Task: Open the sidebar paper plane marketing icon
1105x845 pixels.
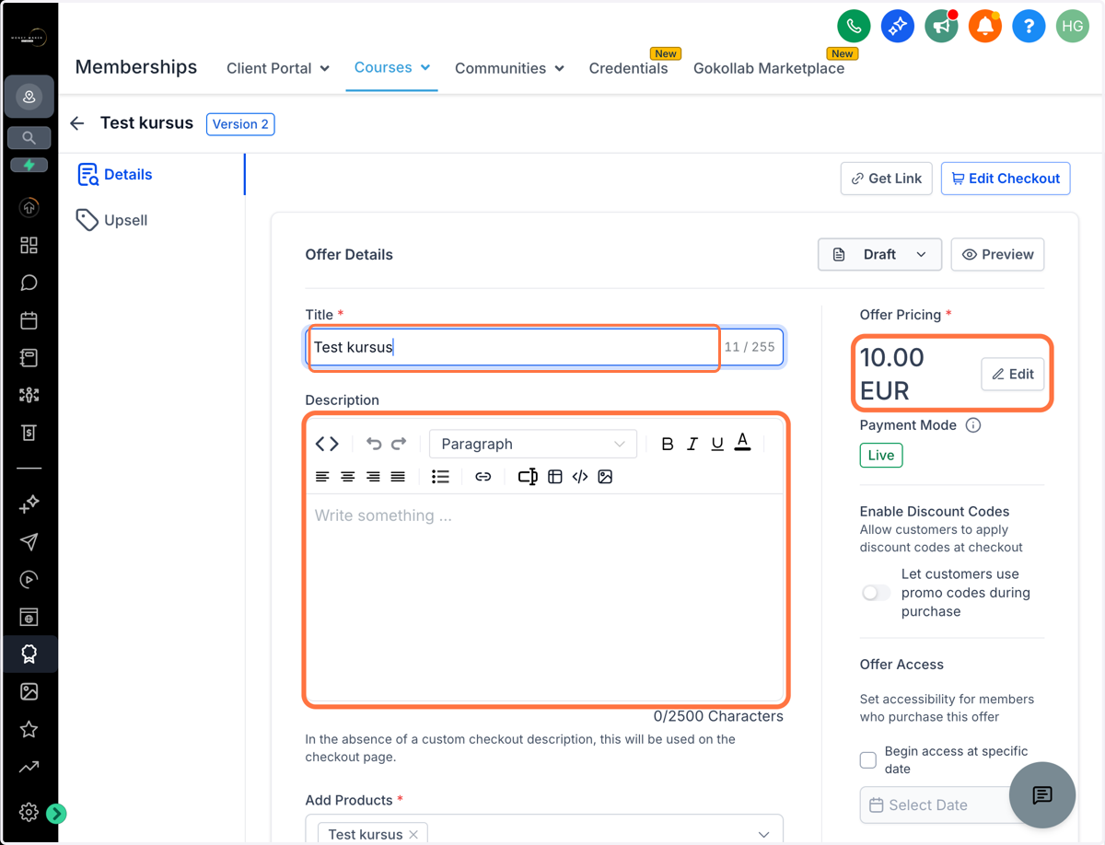Action: click(x=29, y=541)
